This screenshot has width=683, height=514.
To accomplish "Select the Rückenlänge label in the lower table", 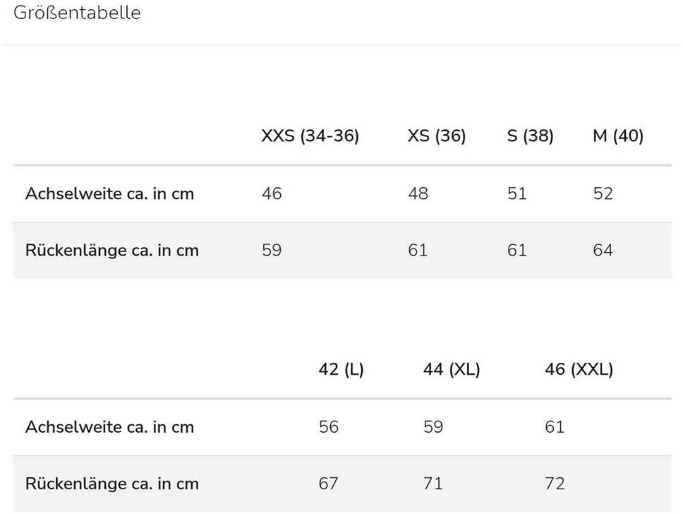I will pos(111,484).
